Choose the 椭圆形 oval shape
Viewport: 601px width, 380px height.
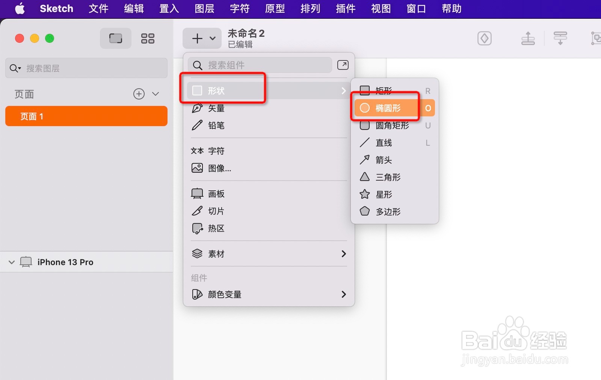coord(395,108)
